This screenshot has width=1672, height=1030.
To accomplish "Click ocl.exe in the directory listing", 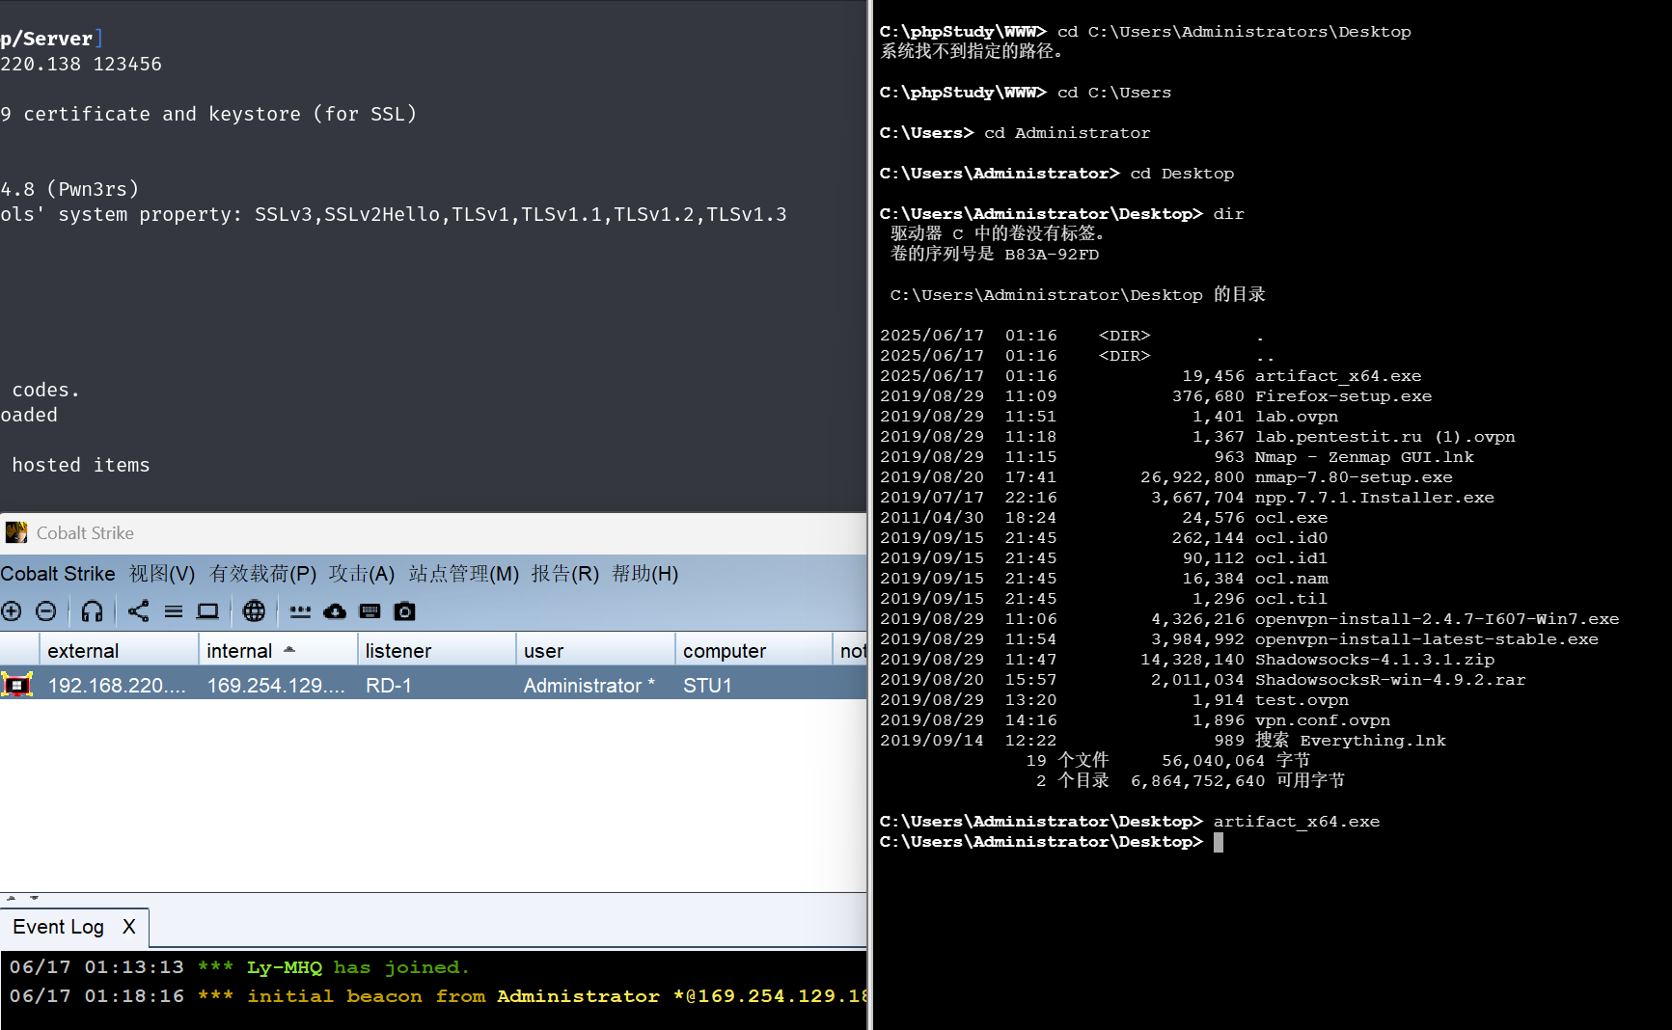I will 1291,518.
